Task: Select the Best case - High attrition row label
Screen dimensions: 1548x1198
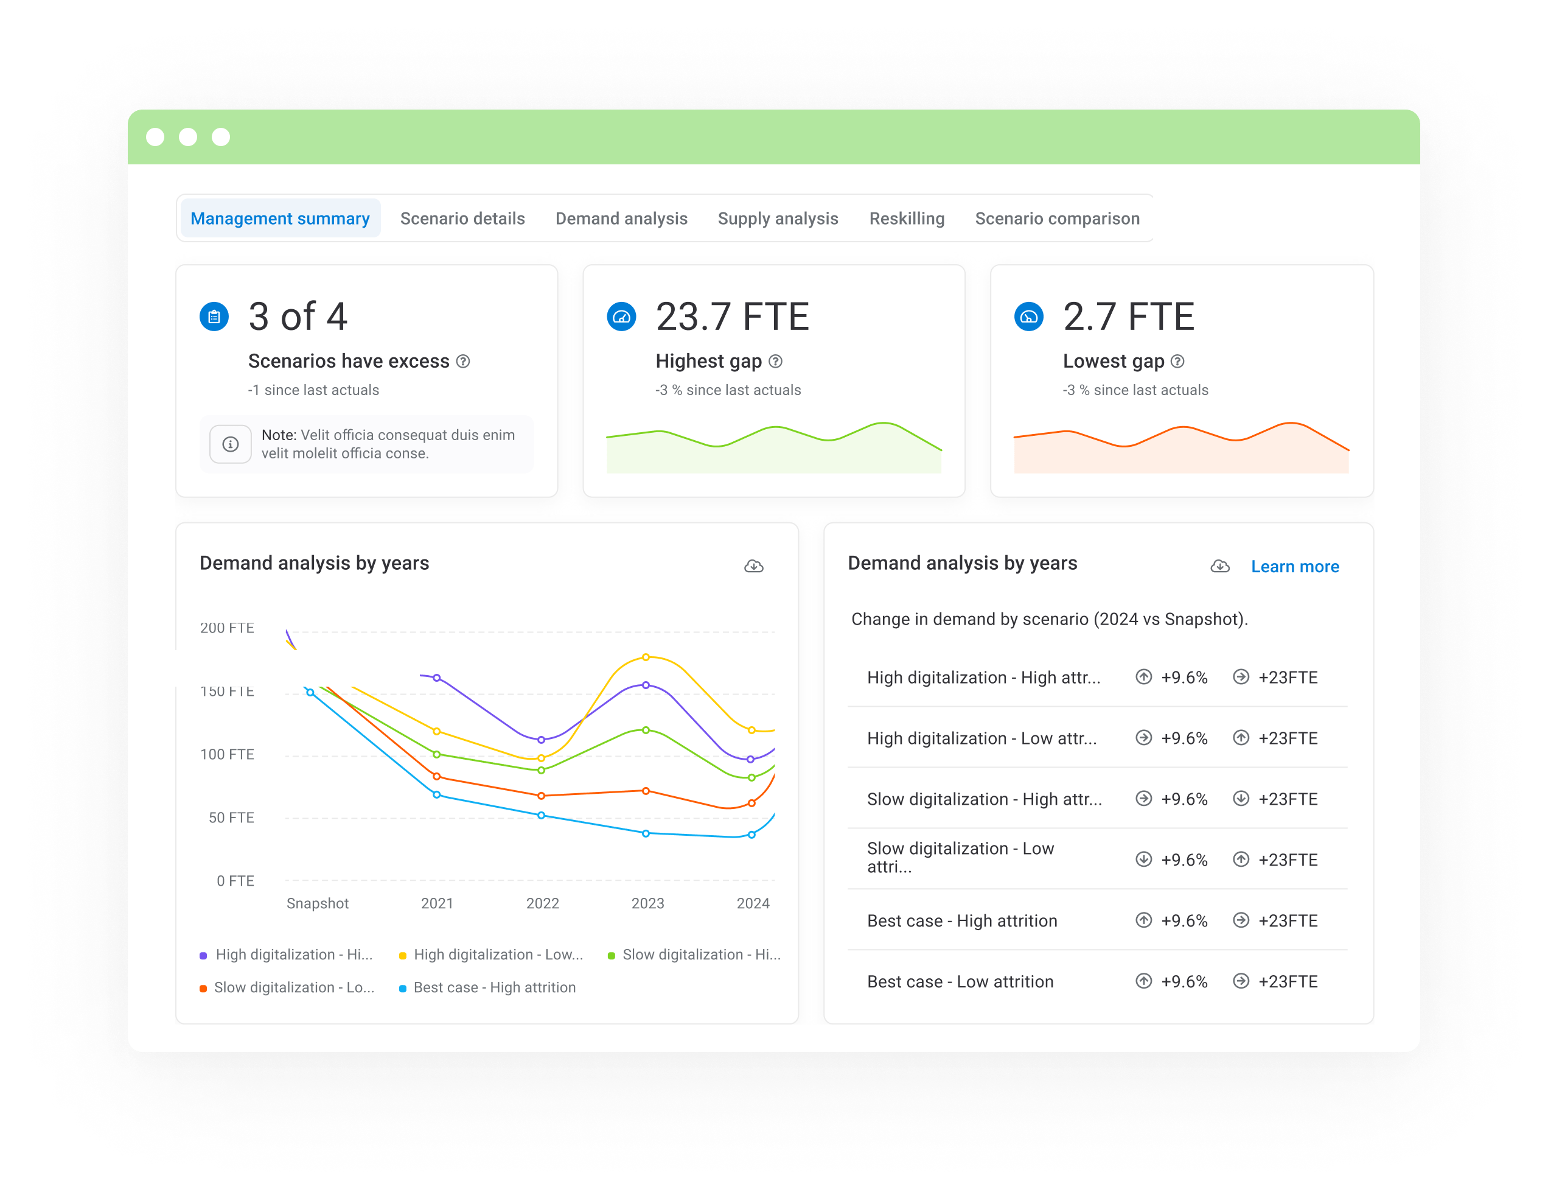Action: coord(962,922)
